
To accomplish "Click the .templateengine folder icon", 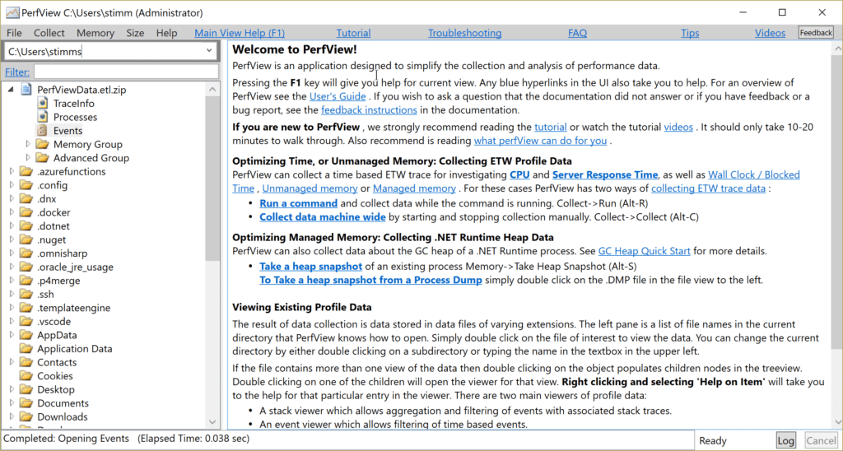I will 26,308.
